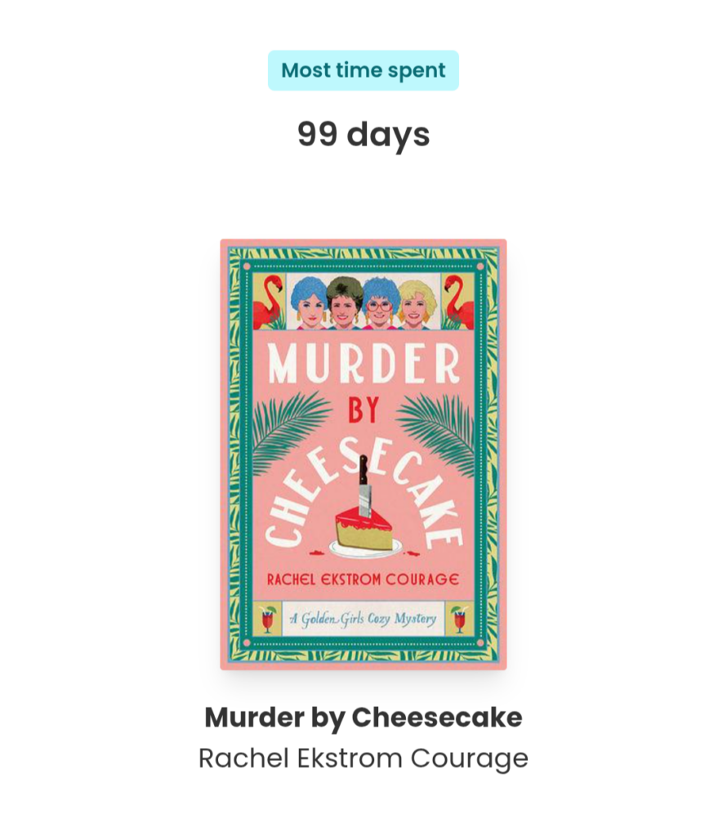Click the white "MURDER" text on the cover
This screenshot has width=727, height=837.
[x=363, y=364]
